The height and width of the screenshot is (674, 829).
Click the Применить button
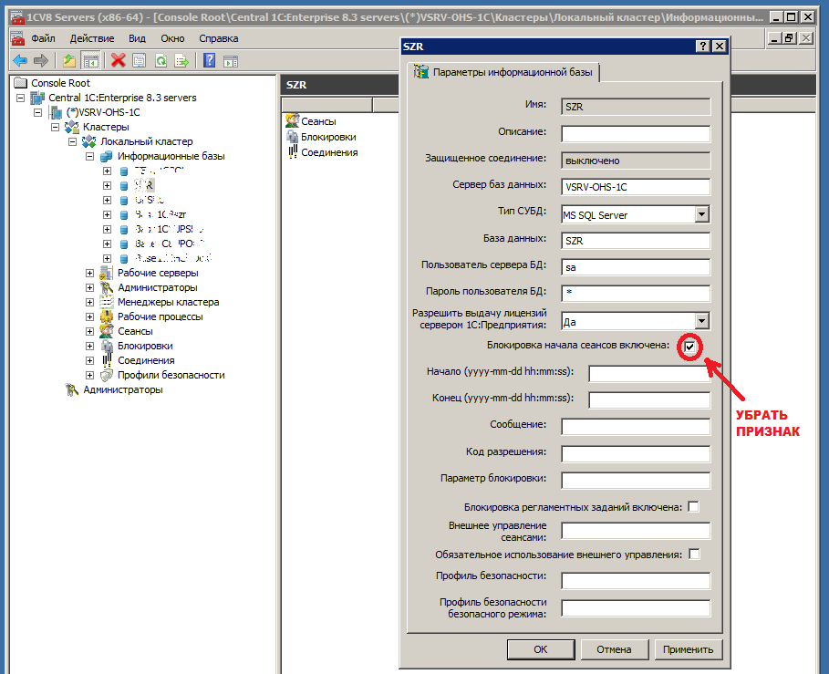click(689, 649)
